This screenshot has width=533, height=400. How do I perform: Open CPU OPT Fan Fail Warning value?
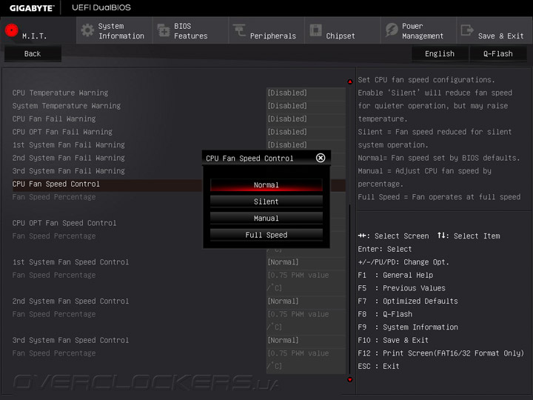point(306,132)
